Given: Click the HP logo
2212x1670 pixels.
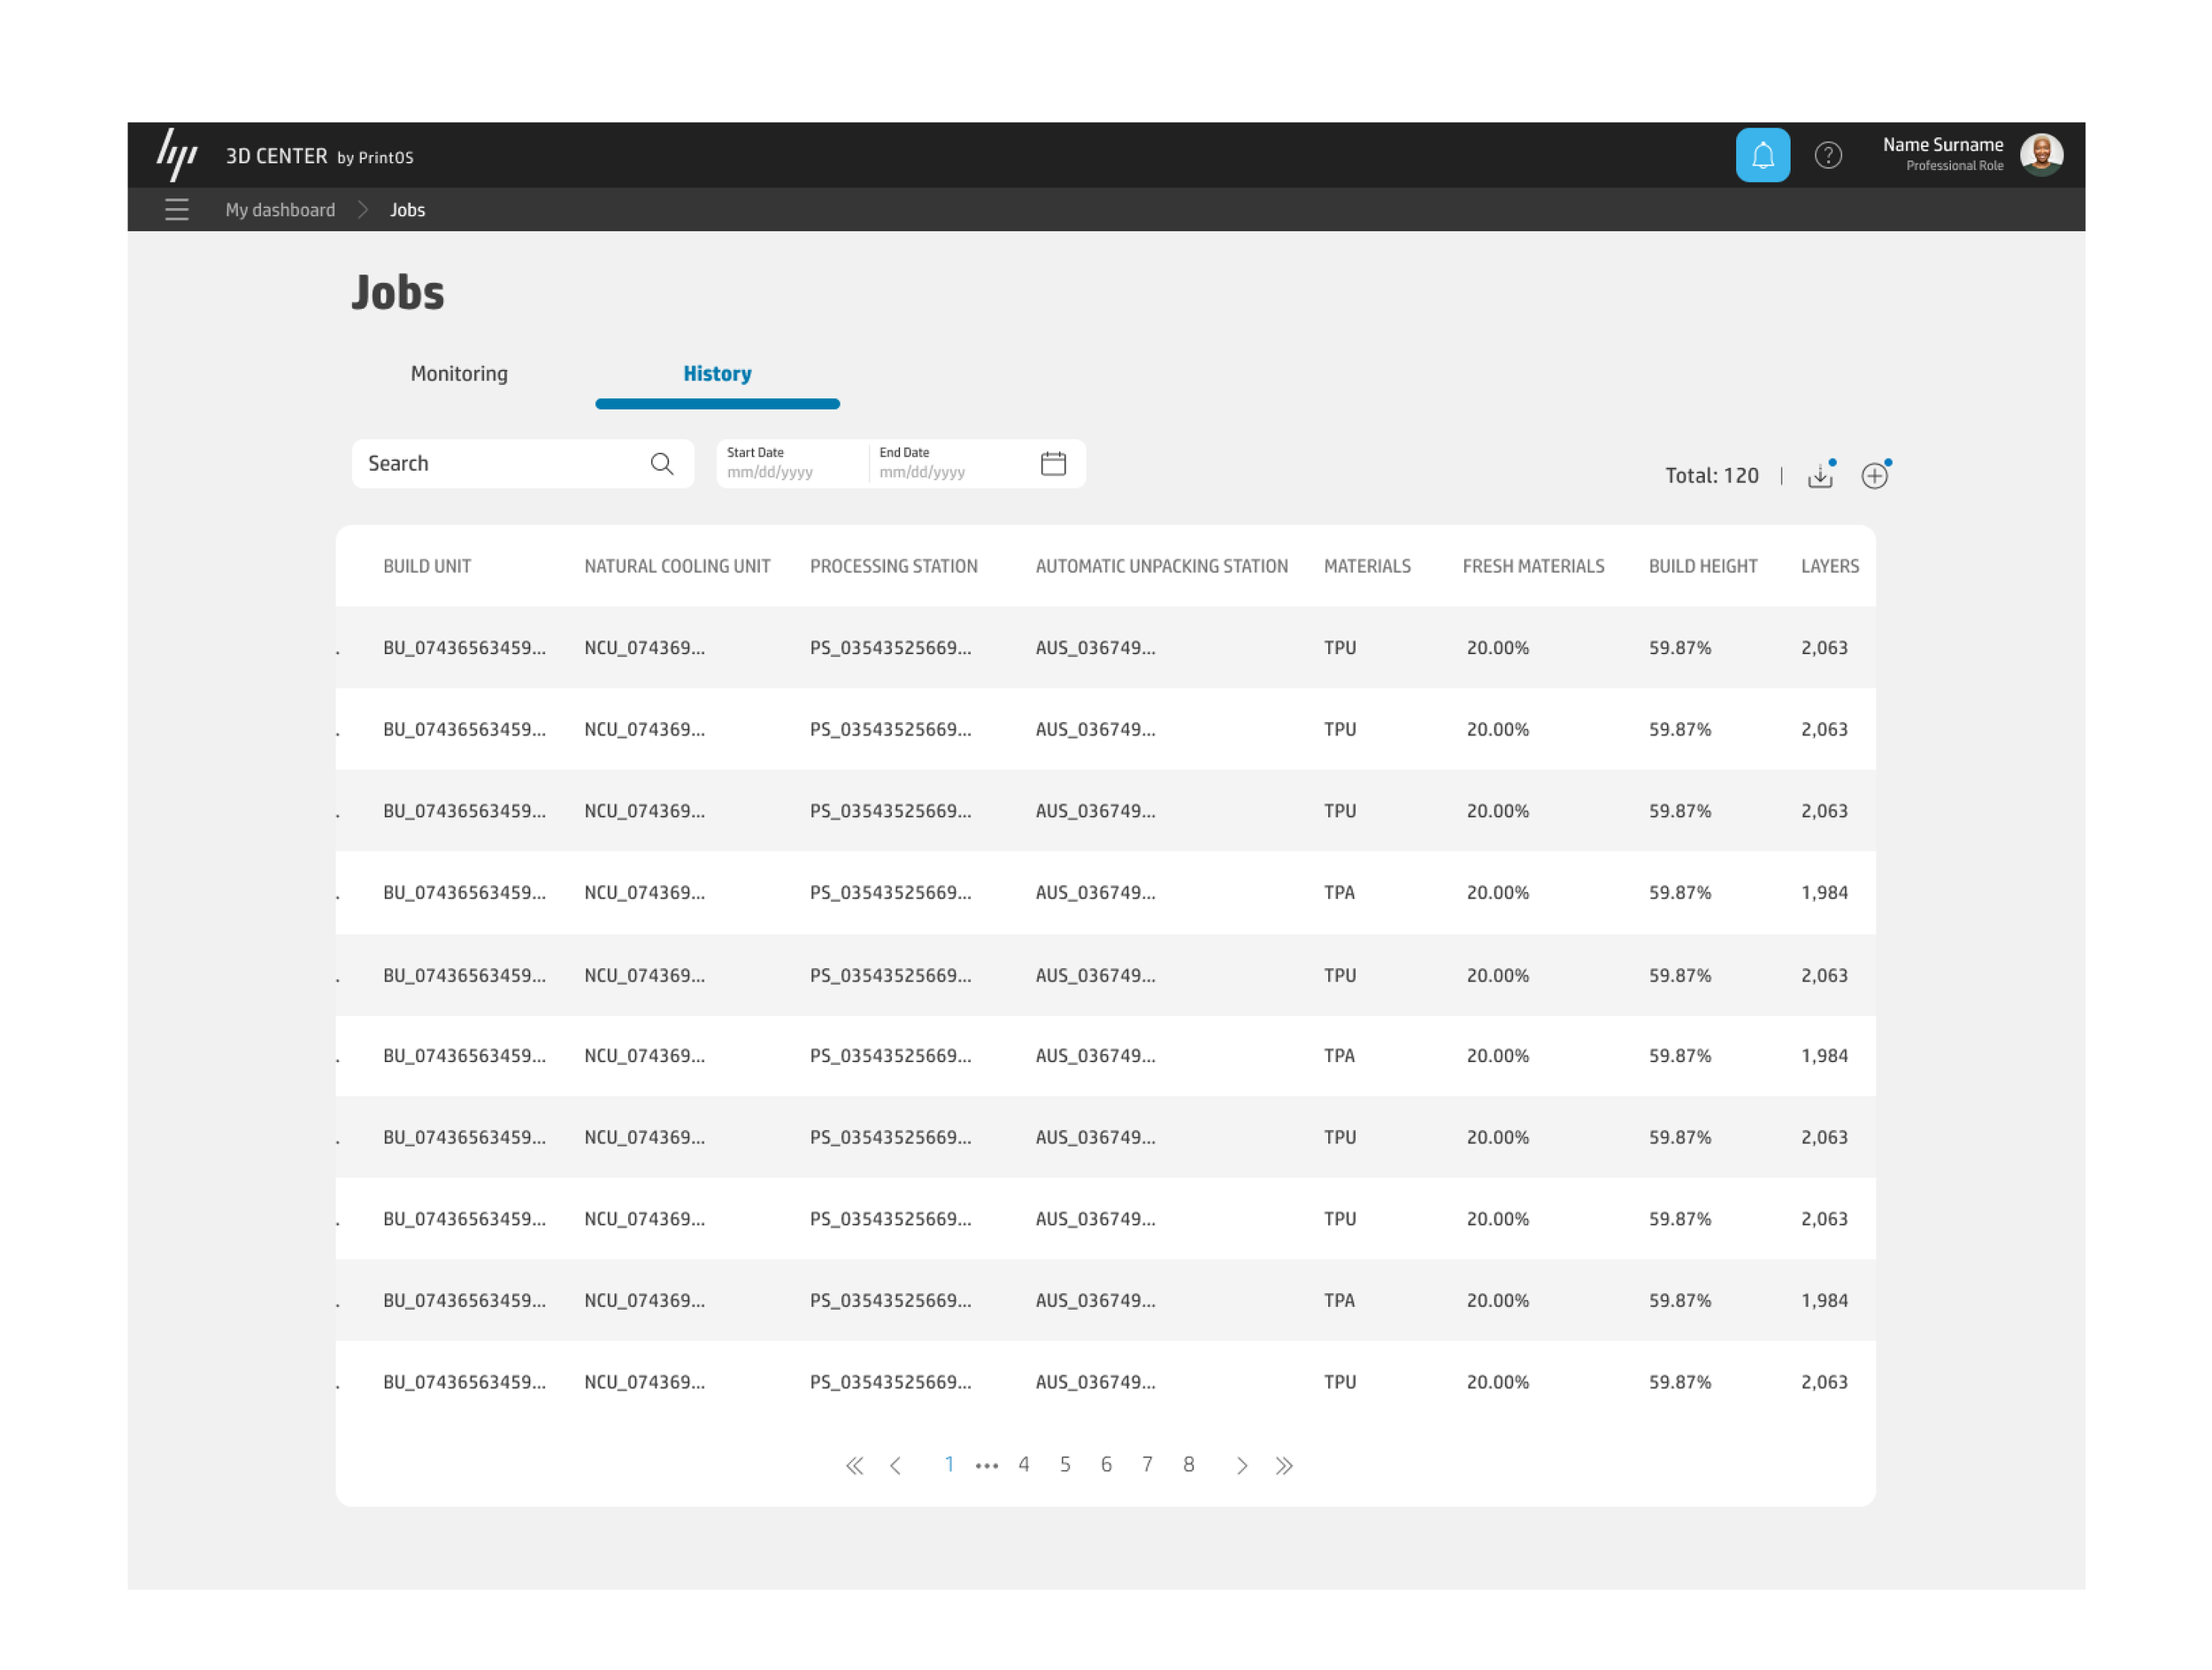Looking at the screenshot, I should (177, 155).
